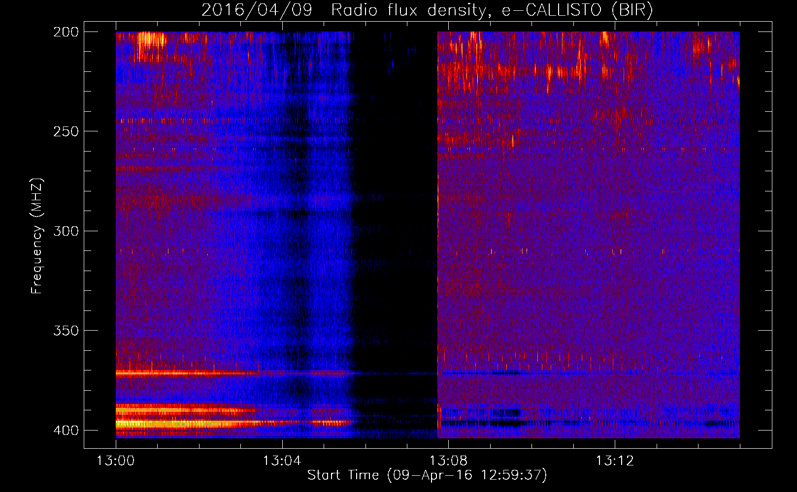Click the 300 frequency tick label
Screen dimensions: 797x492
[x=66, y=231]
